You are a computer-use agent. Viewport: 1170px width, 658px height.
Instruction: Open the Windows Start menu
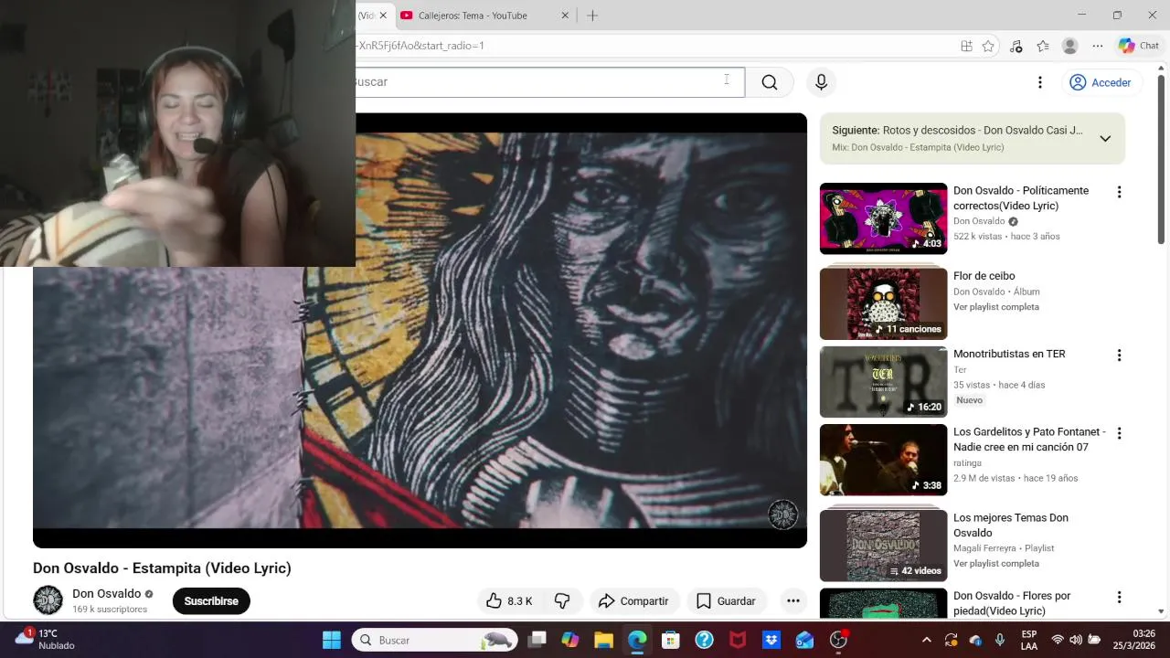click(x=332, y=640)
